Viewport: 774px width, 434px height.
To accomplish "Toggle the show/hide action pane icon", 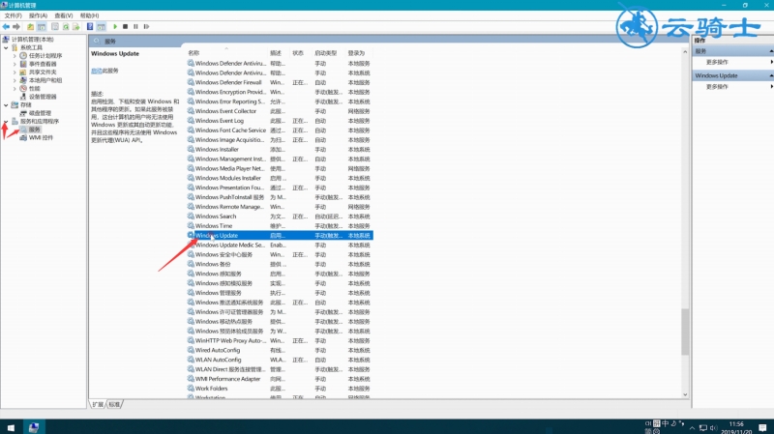I will coord(102,27).
